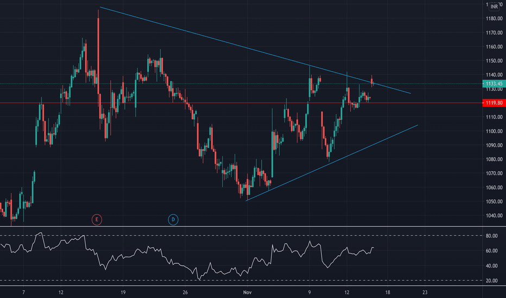
Task: Click the 1100.00 price axis label
Action: click(x=494, y=131)
